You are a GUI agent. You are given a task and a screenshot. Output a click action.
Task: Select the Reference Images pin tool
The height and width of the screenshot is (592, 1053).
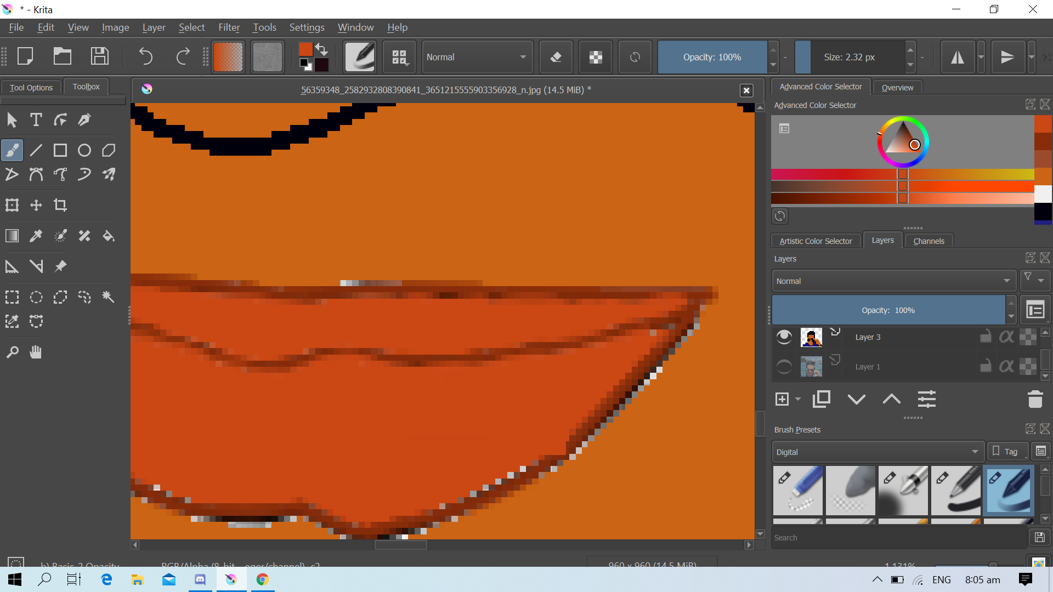tap(60, 266)
